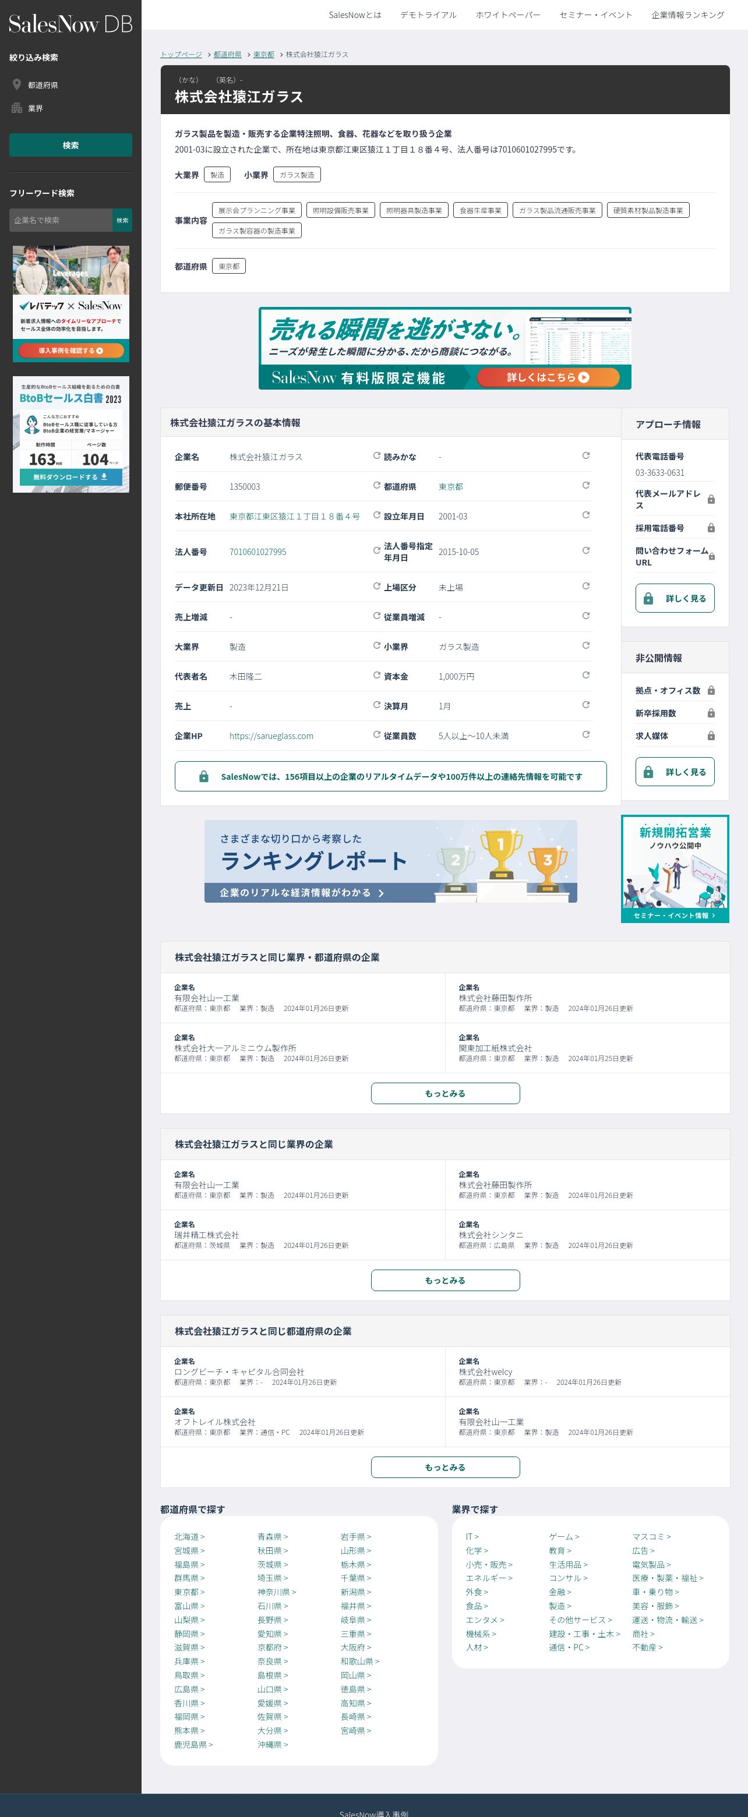Open the 企業情報ランキング menu item
The height and width of the screenshot is (1817, 748).
(688, 15)
